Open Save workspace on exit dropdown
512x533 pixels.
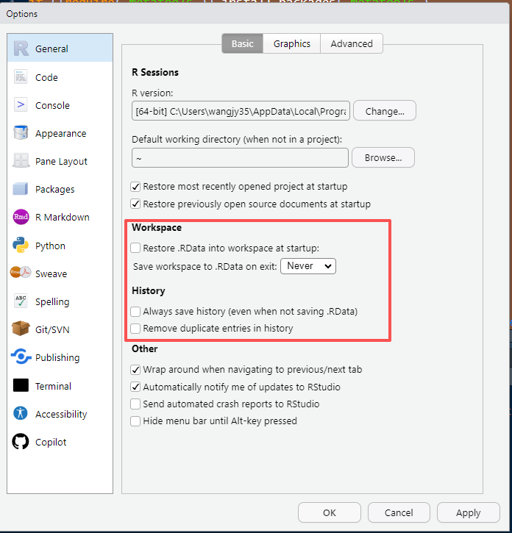point(307,266)
